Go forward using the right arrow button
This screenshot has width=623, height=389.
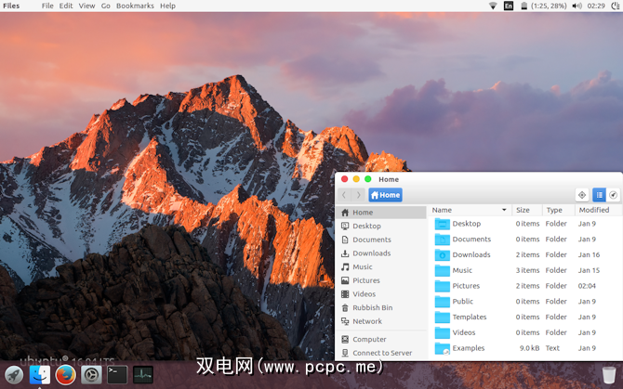[x=358, y=195]
